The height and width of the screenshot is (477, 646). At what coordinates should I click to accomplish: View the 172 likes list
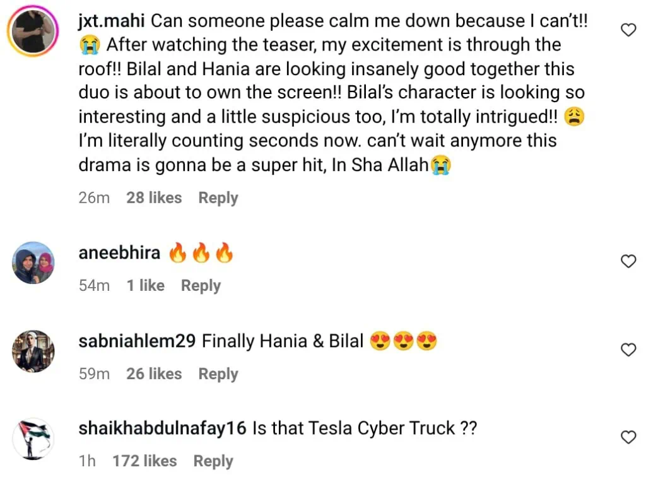(144, 461)
